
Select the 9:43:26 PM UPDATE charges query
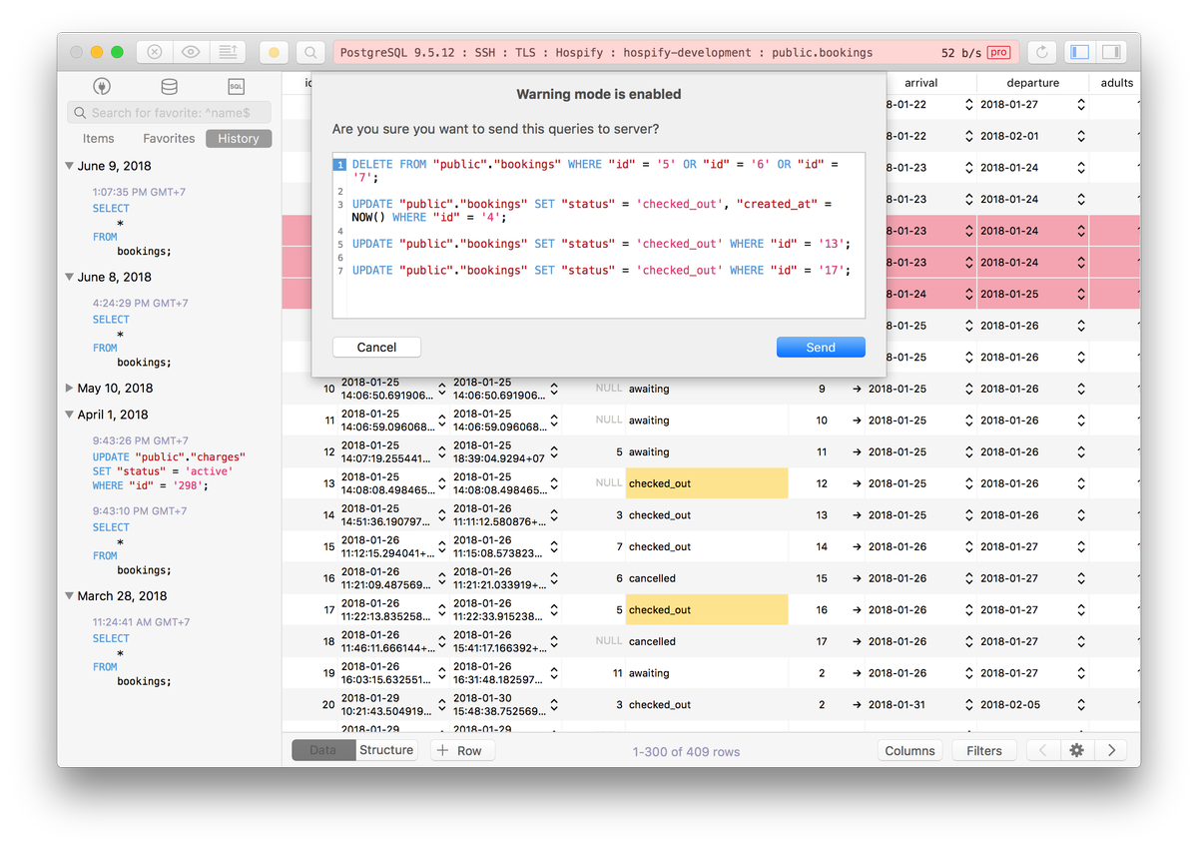[x=169, y=463]
